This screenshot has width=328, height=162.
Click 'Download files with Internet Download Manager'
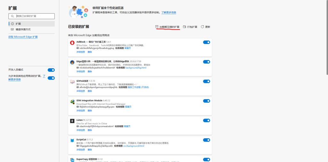coord(101,104)
